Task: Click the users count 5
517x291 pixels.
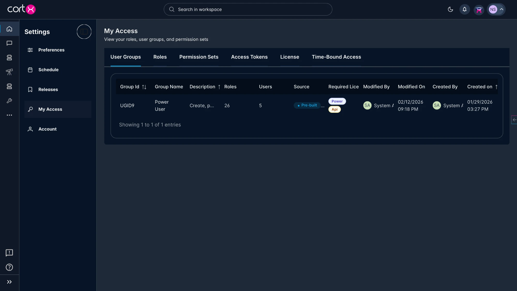Action: pos(260,106)
